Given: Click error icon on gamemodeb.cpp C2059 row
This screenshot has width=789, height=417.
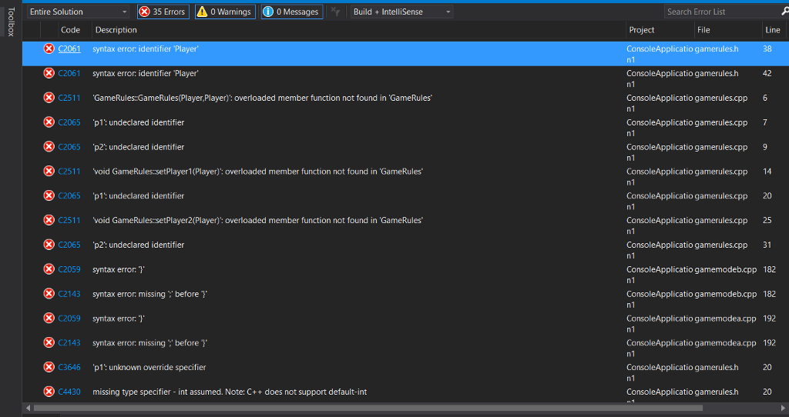Looking at the screenshot, I should 49,269.
